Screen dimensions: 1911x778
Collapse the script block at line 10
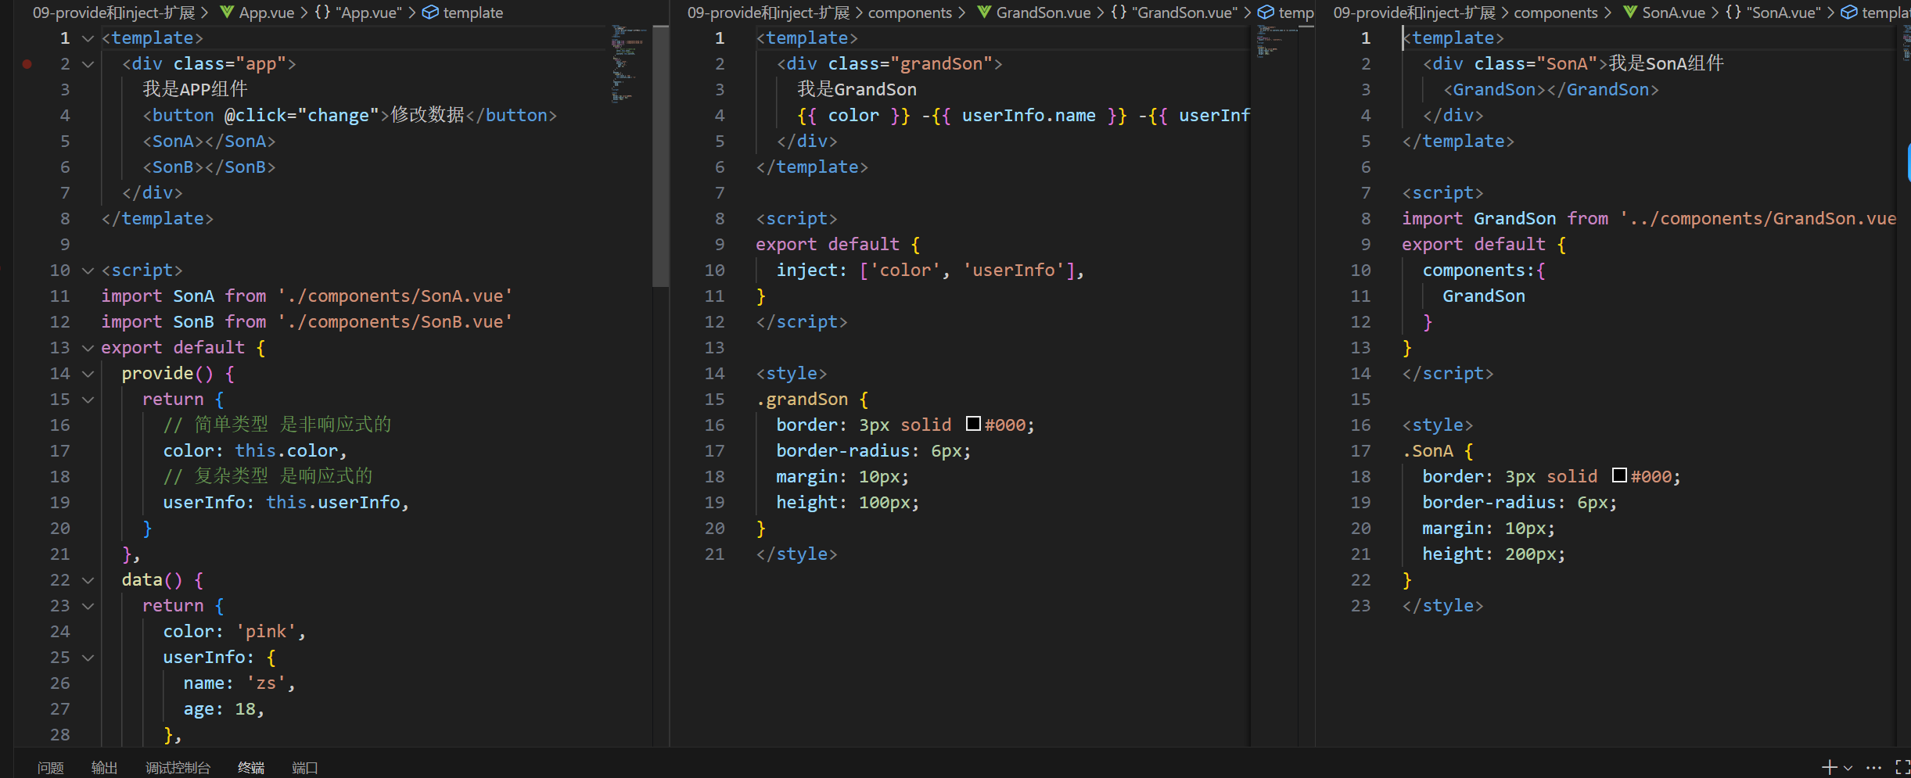coord(88,271)
